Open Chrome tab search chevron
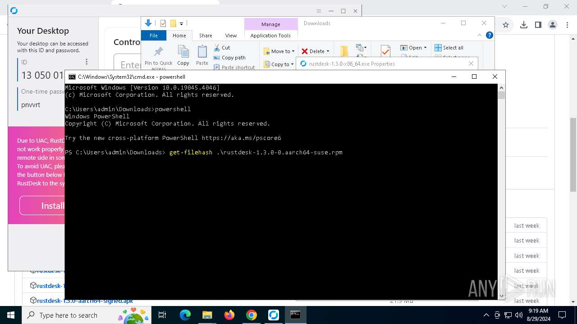 pyautogui.click(x=504, y=6)
